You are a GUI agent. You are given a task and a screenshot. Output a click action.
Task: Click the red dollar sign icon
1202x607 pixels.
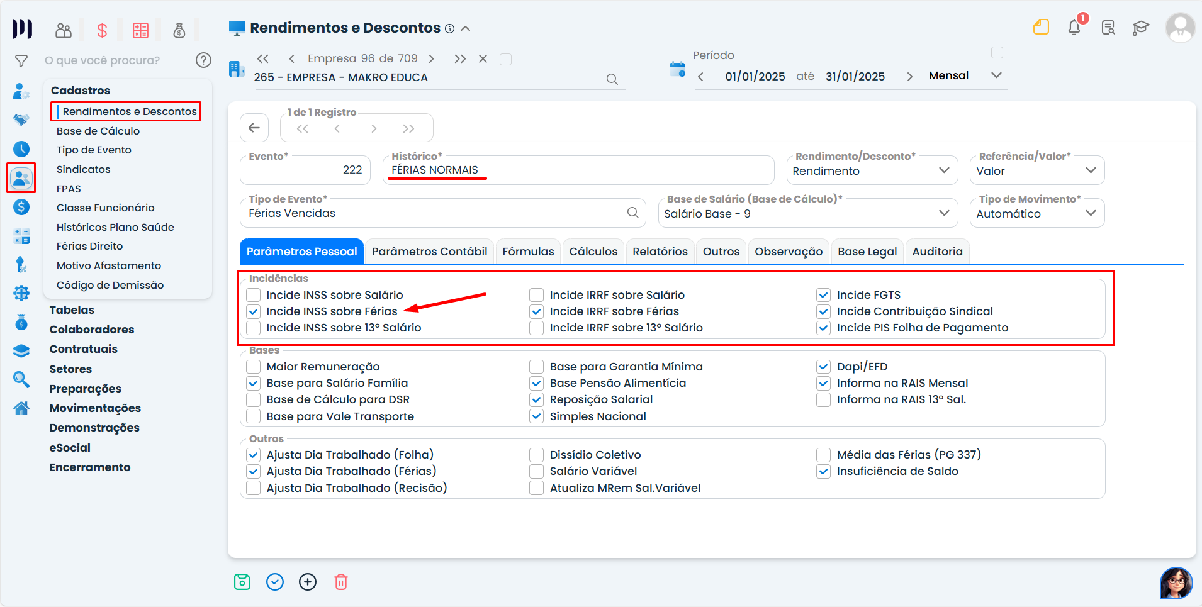[x=102, y=30]
